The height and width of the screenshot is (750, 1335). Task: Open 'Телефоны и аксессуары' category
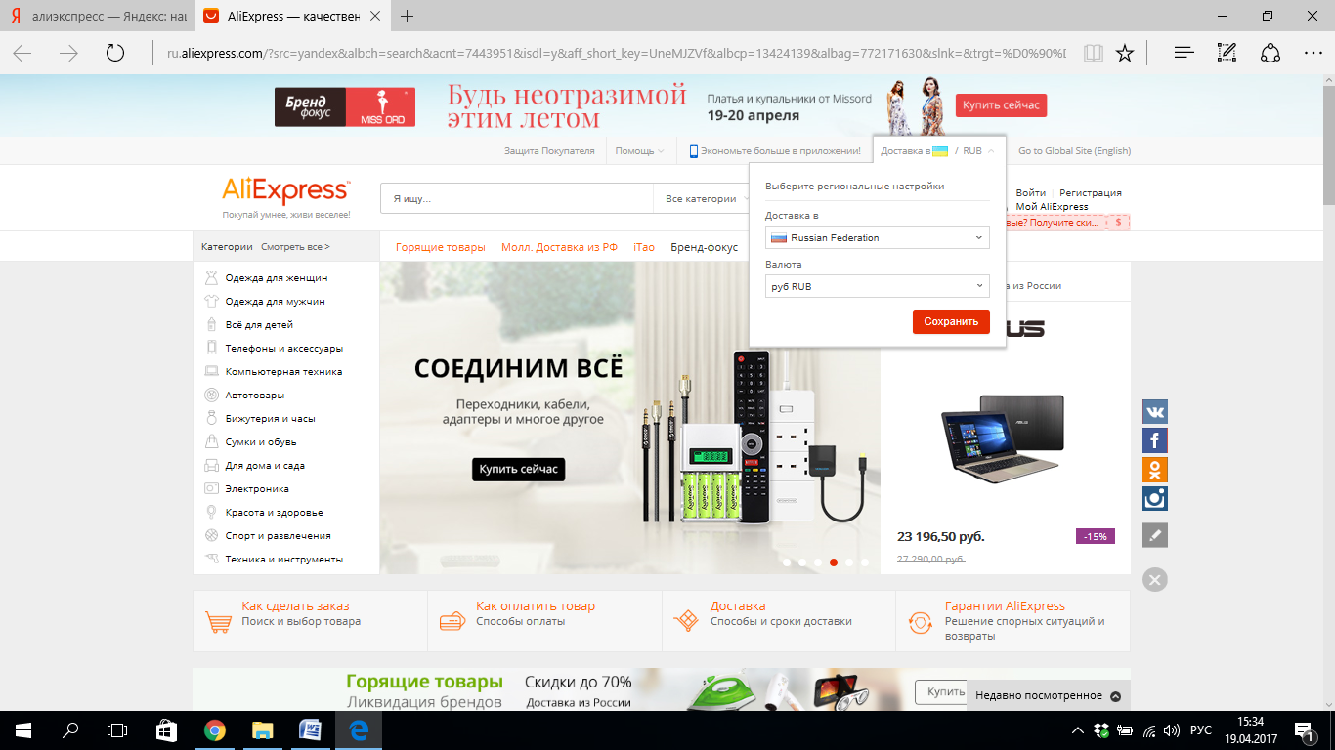(x=284, y=349)
